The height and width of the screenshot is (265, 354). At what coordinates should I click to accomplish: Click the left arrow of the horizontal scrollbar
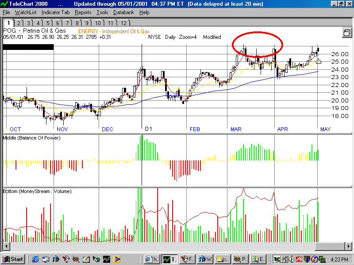click(6, 246)
